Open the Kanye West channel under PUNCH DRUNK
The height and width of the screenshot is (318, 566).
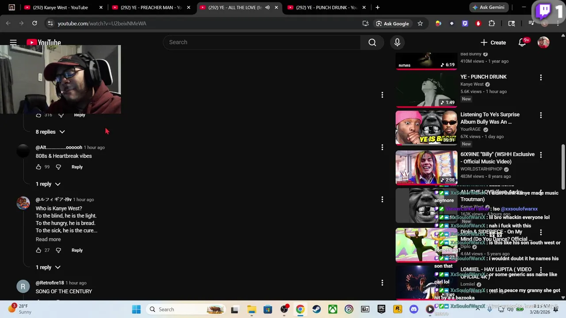click(472, 84)
